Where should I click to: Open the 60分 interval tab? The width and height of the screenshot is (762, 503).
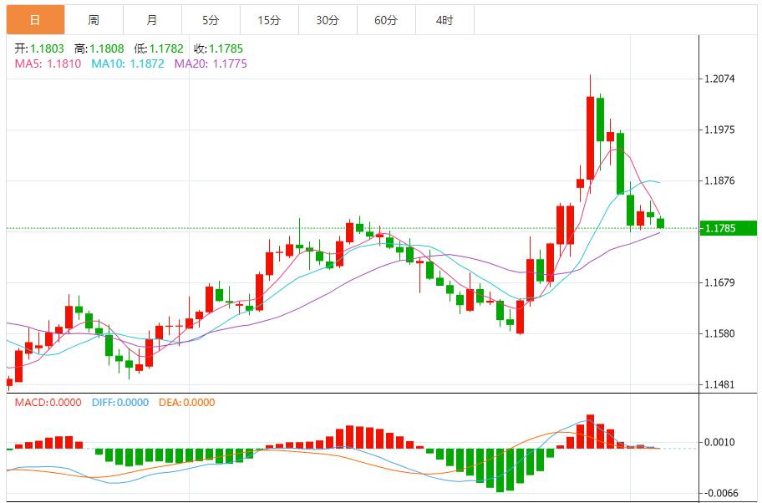(x=386, y=20)
